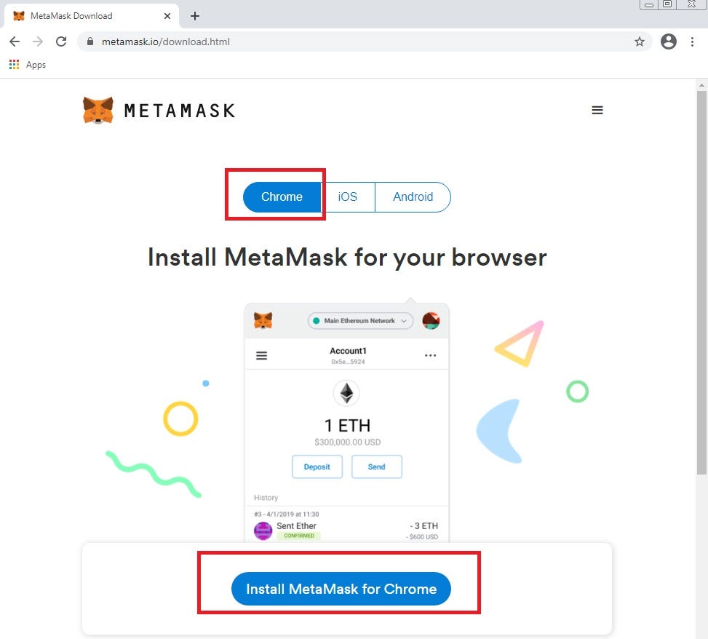Click the MetaMask fox logo in header
The width and height of the screenshot is (708, 639).
pos(98,110)
